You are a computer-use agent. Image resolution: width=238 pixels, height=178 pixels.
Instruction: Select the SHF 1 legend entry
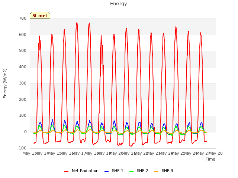114,171
